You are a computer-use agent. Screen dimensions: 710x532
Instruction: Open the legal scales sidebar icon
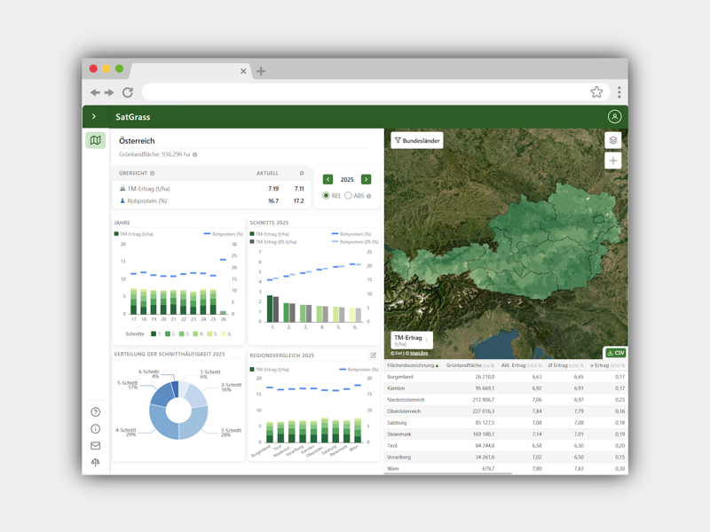[x=95, y=462]
